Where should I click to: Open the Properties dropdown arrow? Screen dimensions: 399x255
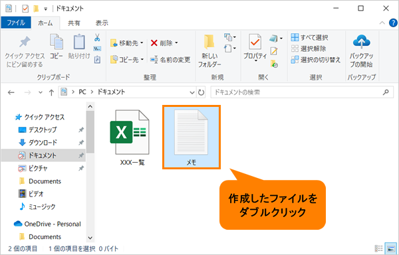(x=255, y=60)
